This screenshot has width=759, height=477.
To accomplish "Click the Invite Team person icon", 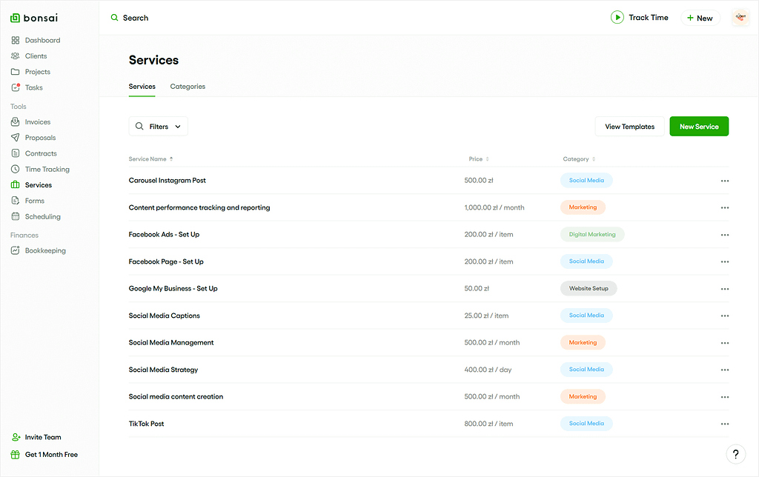I will 16,437.
